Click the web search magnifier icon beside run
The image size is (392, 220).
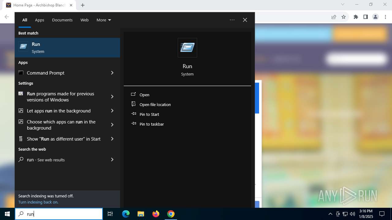(x=21, y=159)
